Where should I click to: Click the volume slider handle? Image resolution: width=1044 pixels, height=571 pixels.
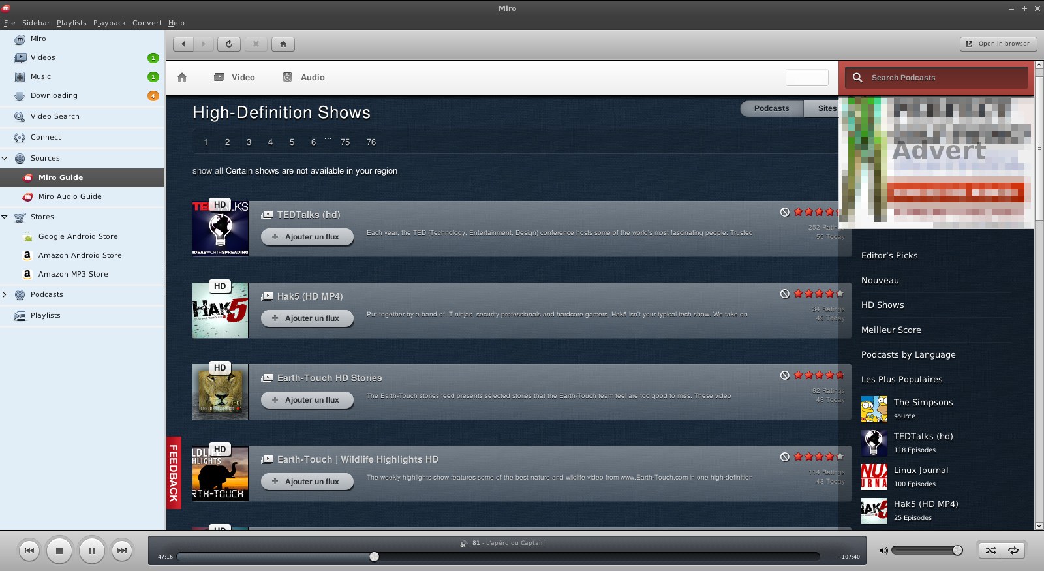957,550
